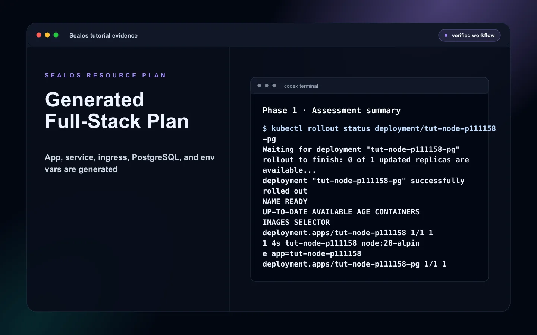Click the green maximize dot in the title bar
The width and height of the screenshot is (537, 335).
(x=56, y=35)
